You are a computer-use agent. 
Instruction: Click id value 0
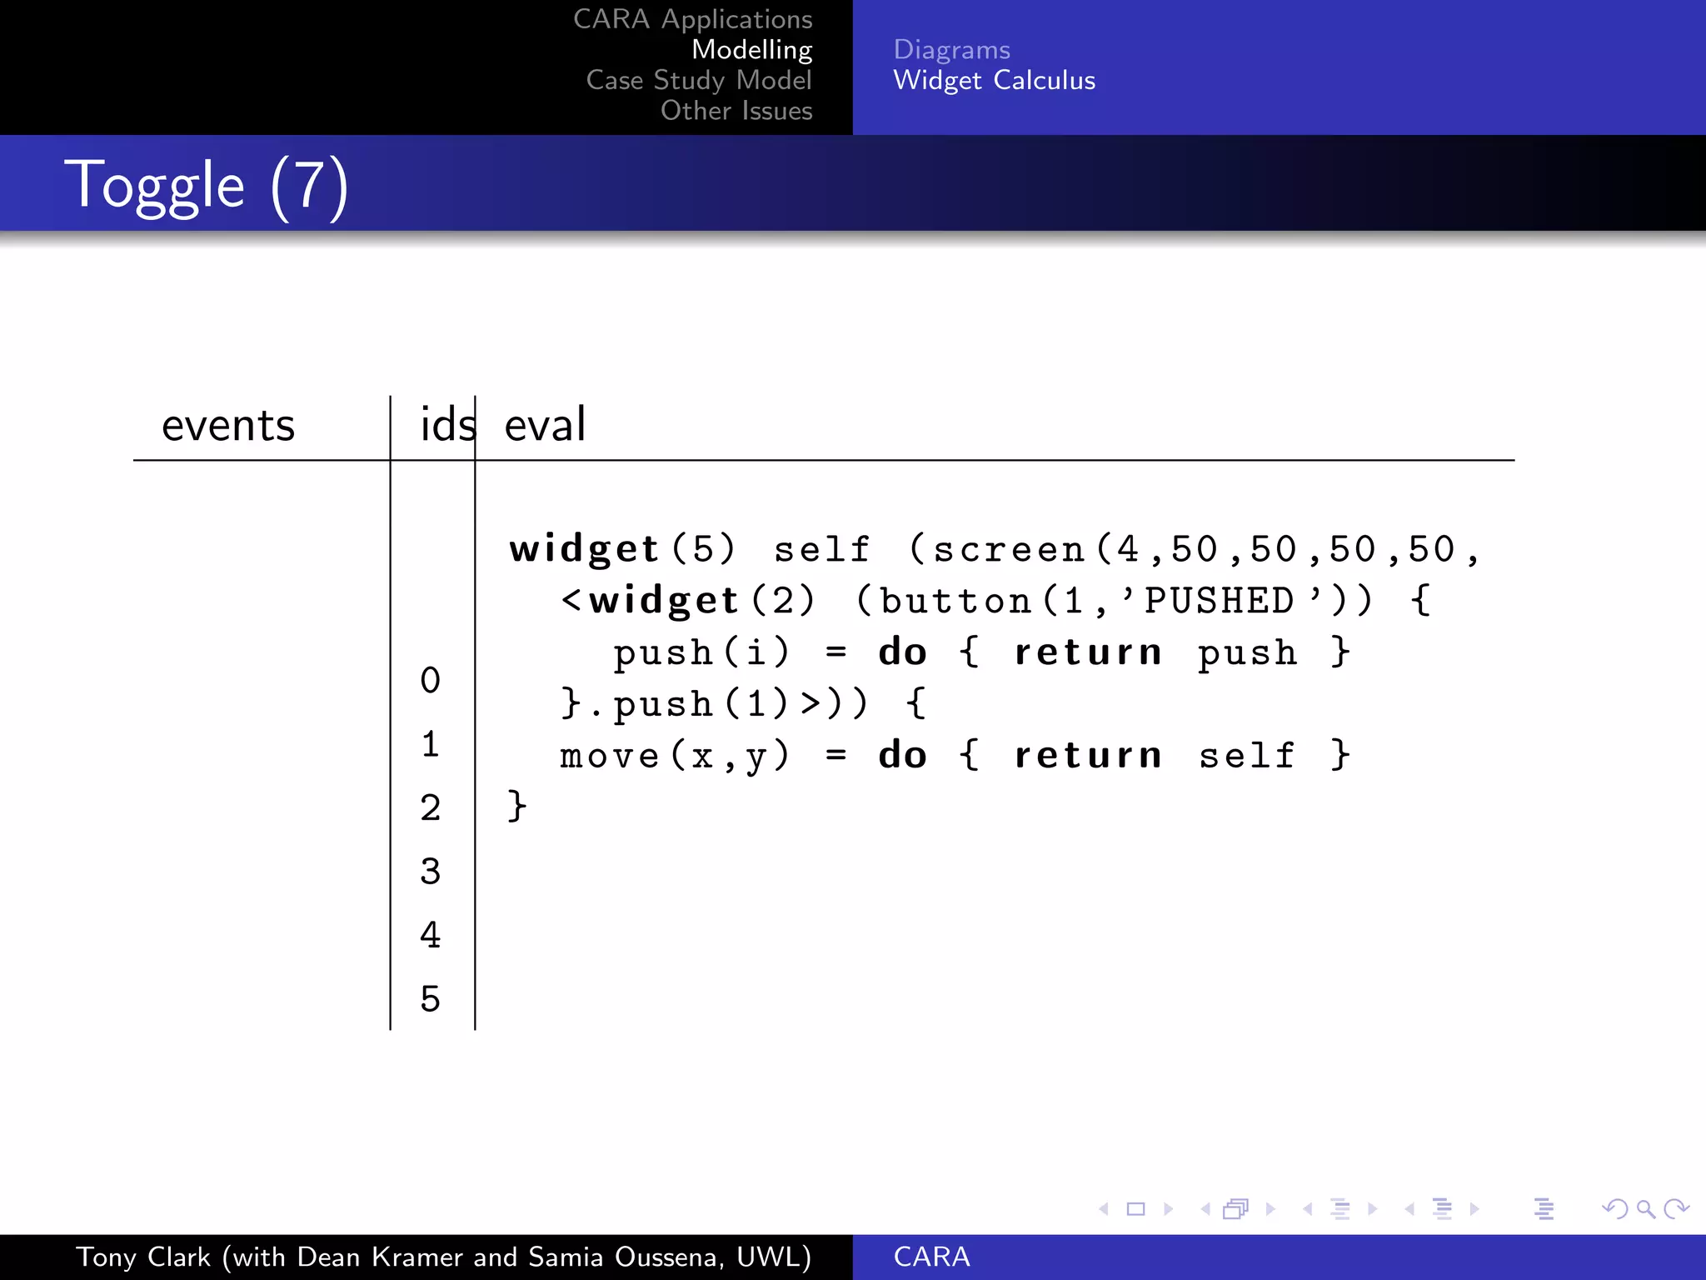pos(430,681)
